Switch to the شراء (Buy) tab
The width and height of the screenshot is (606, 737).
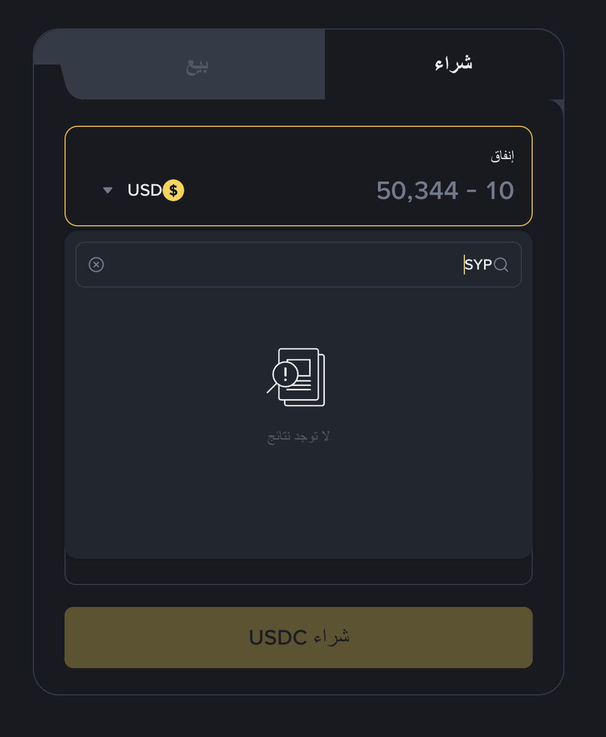click(453, 64)
